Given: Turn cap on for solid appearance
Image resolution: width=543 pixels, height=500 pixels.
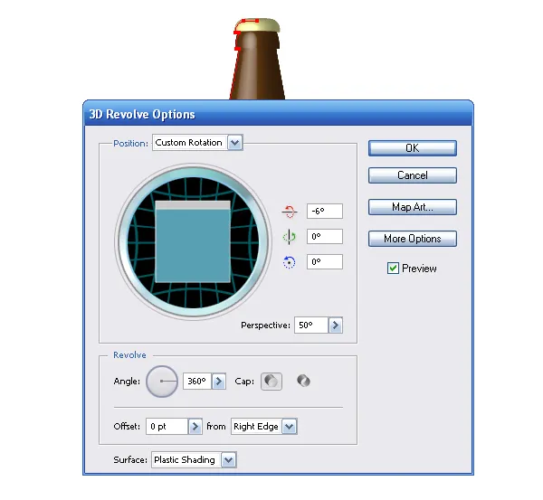Looking at the screenshot, I should point(271,382).
